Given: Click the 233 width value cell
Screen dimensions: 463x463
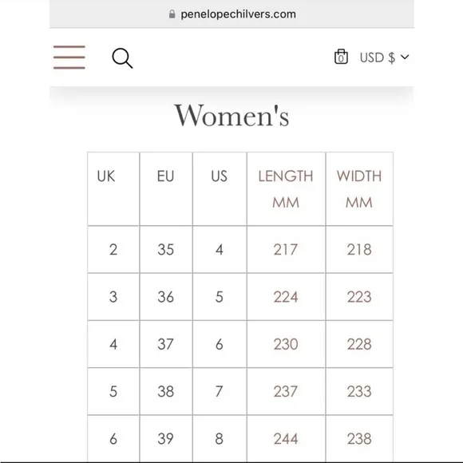Looking at the screenshot, I should click(359, 391).
